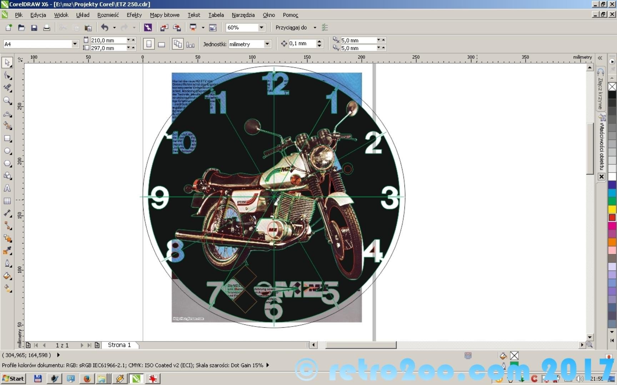617x385 pixels.
Task: Click the Start button on taskbar
Action: pos(13,379)
